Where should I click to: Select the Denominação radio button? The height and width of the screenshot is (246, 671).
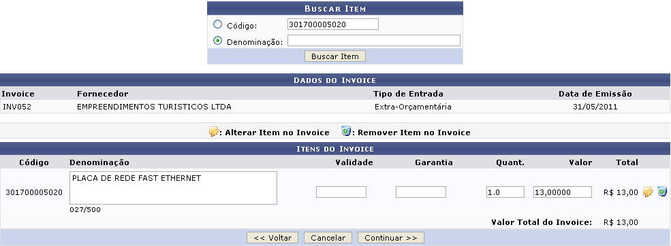[x=217, y=41]
